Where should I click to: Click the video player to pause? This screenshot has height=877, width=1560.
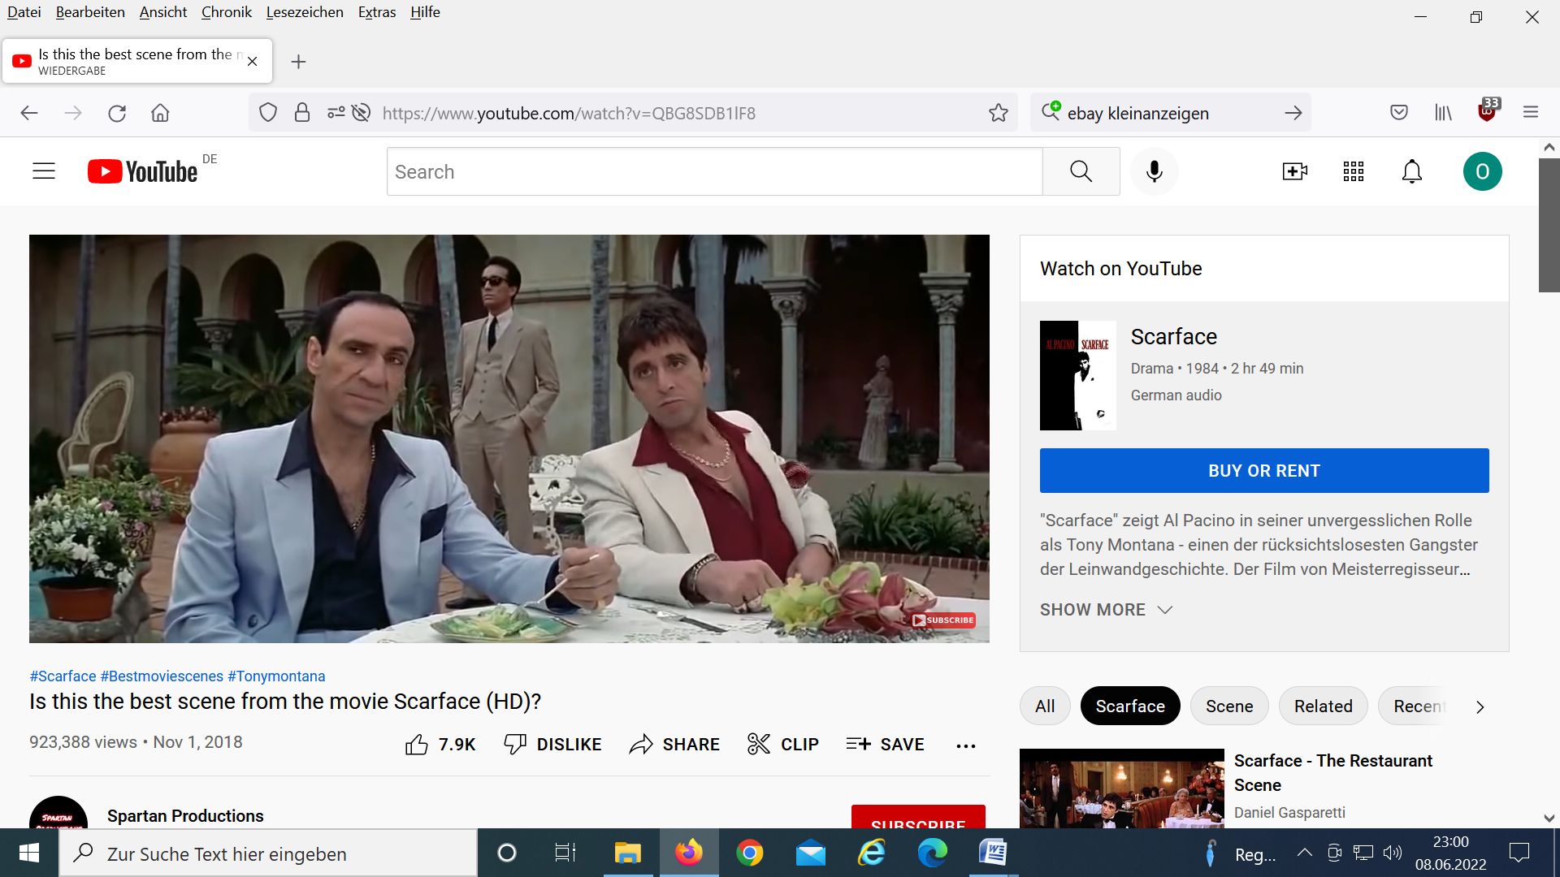click(509, 438)
